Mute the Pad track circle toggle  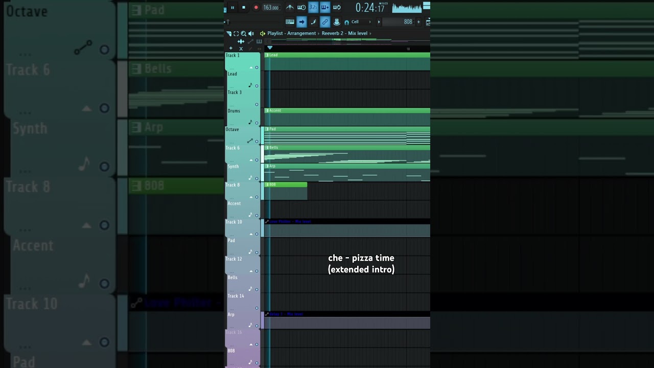pos(256,252)
